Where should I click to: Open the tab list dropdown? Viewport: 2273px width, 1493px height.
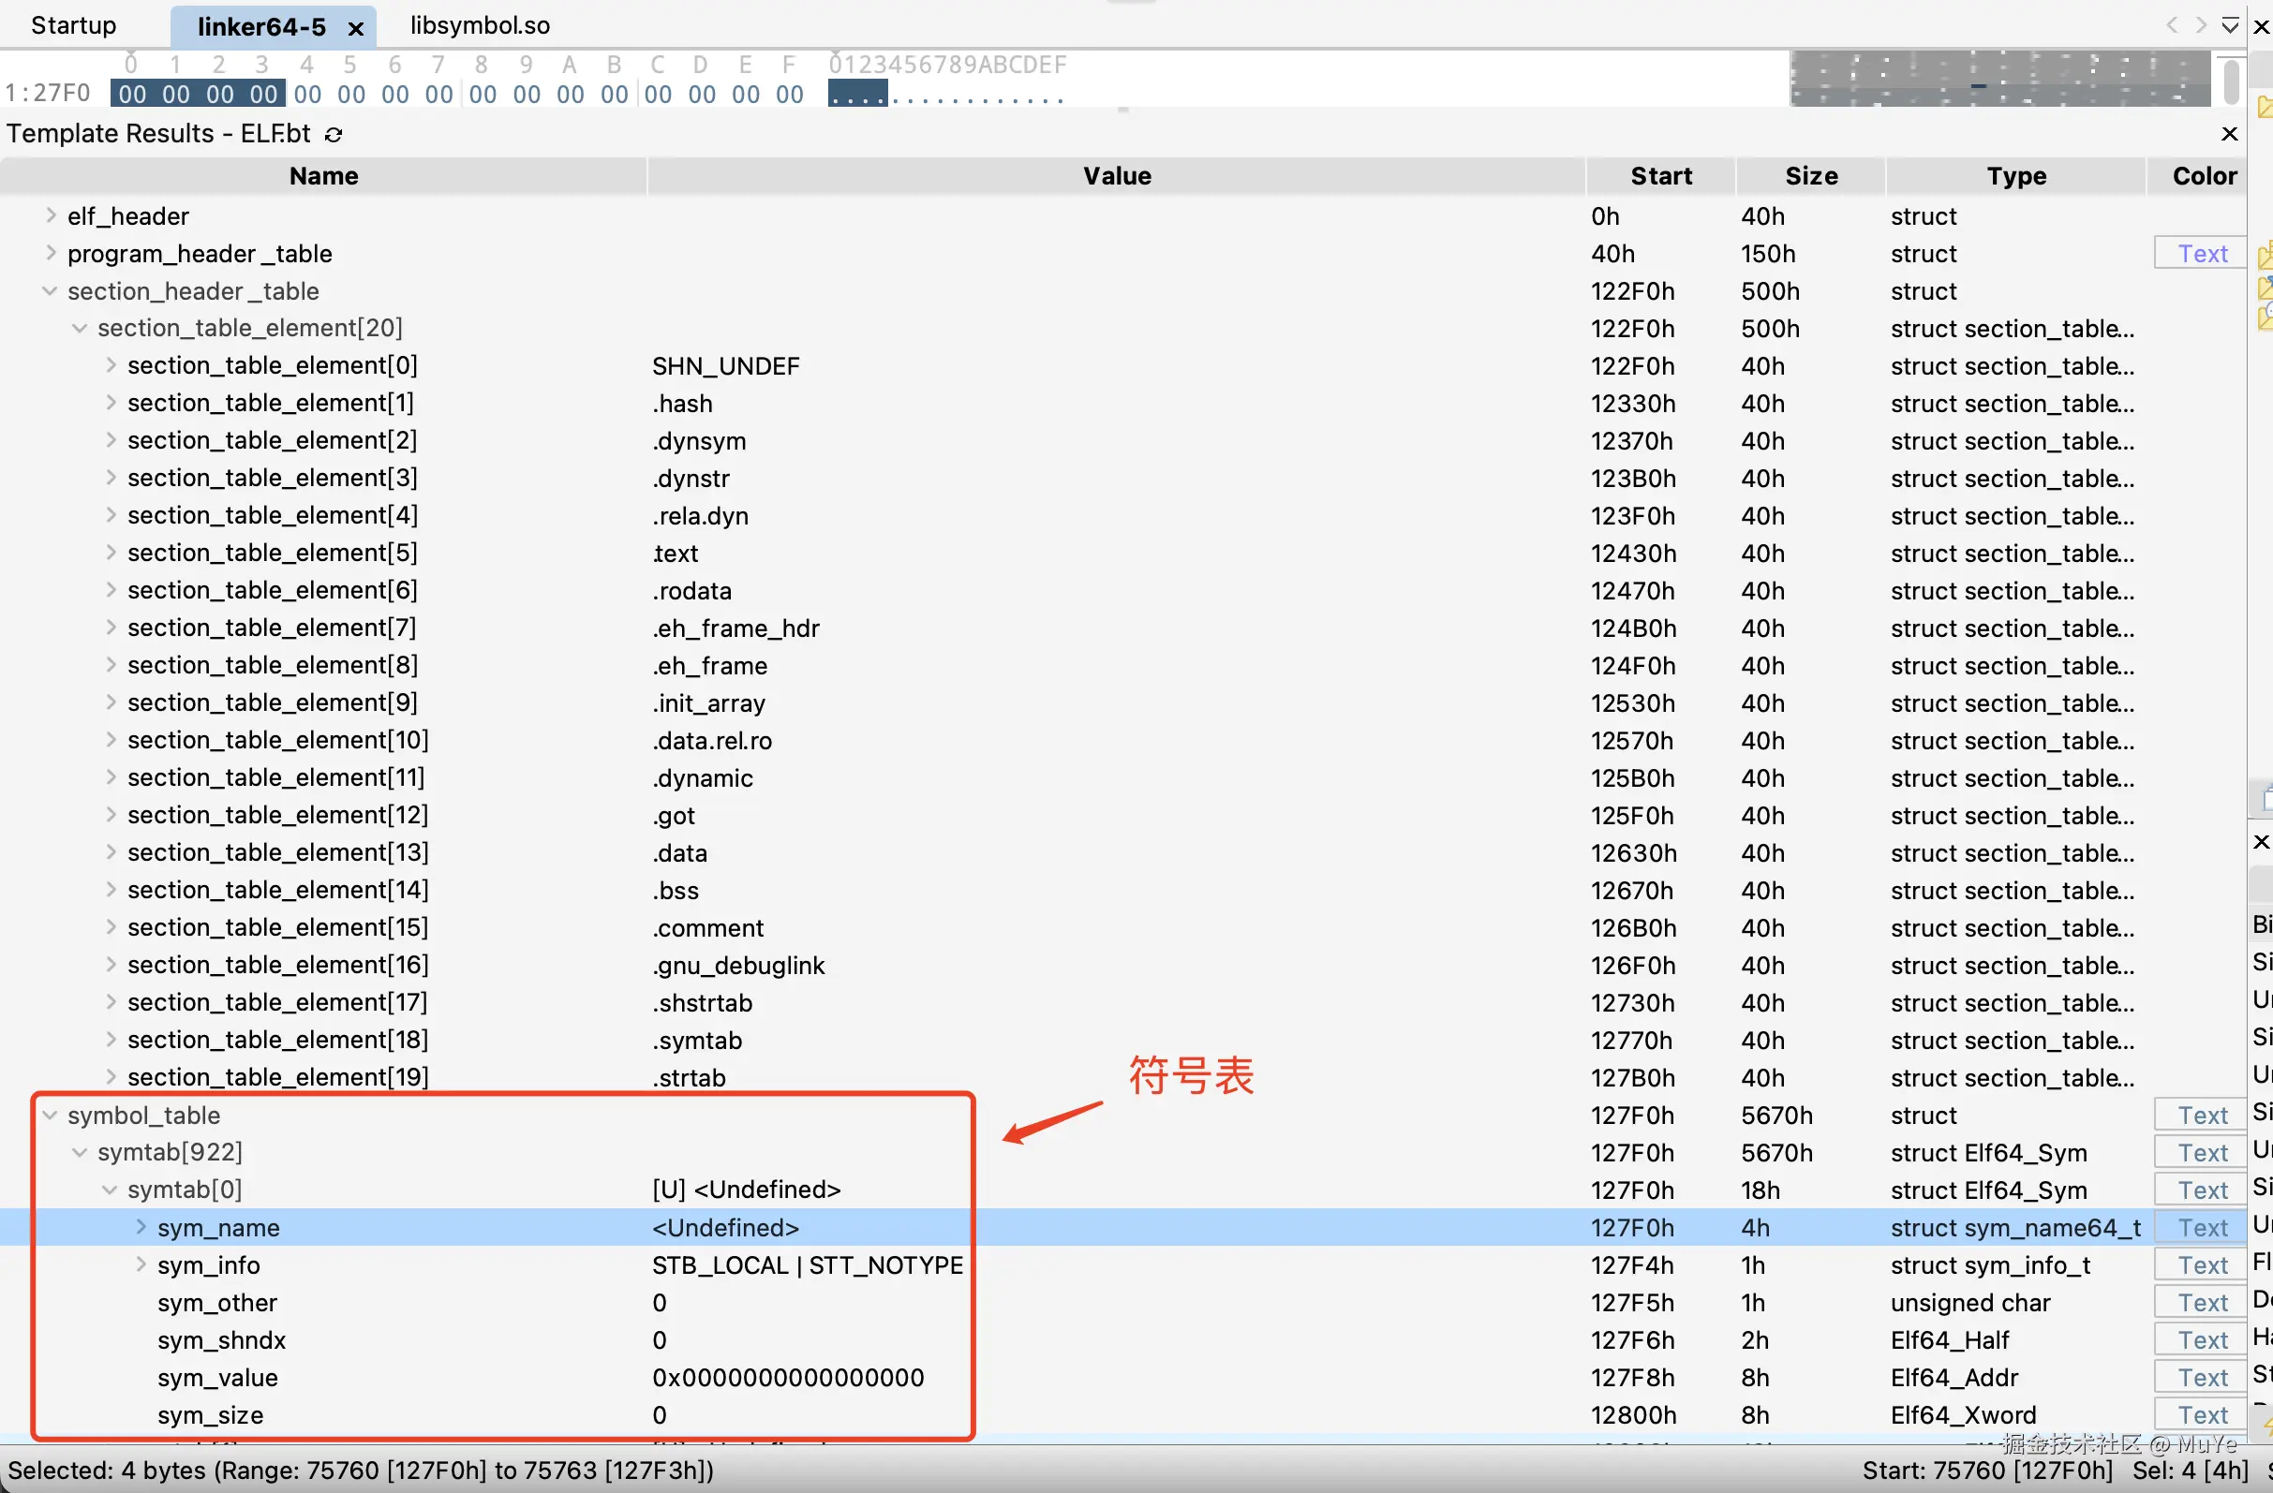point(2231,26)
